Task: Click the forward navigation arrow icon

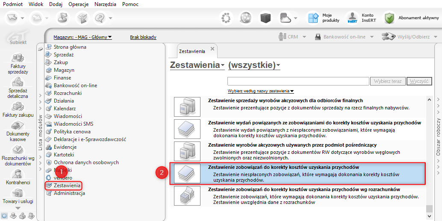Action: click(37, 18)
